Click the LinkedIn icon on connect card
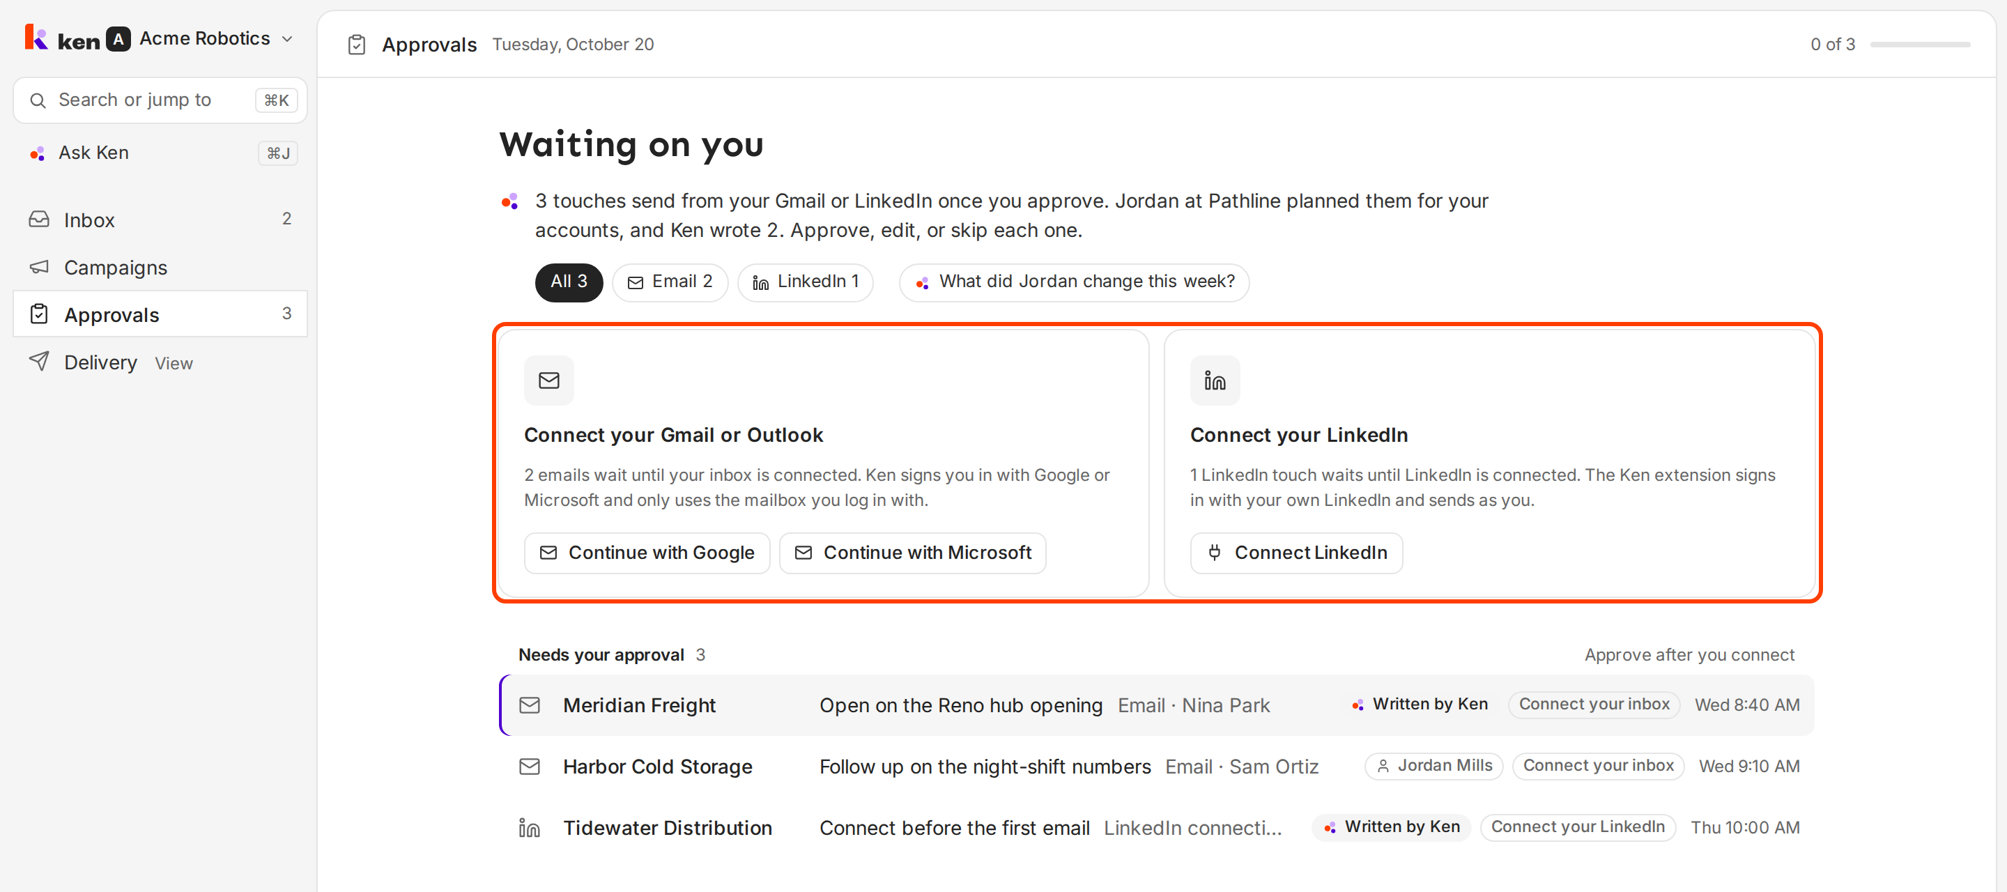The image size is (2007, 892). [1215, 381]
